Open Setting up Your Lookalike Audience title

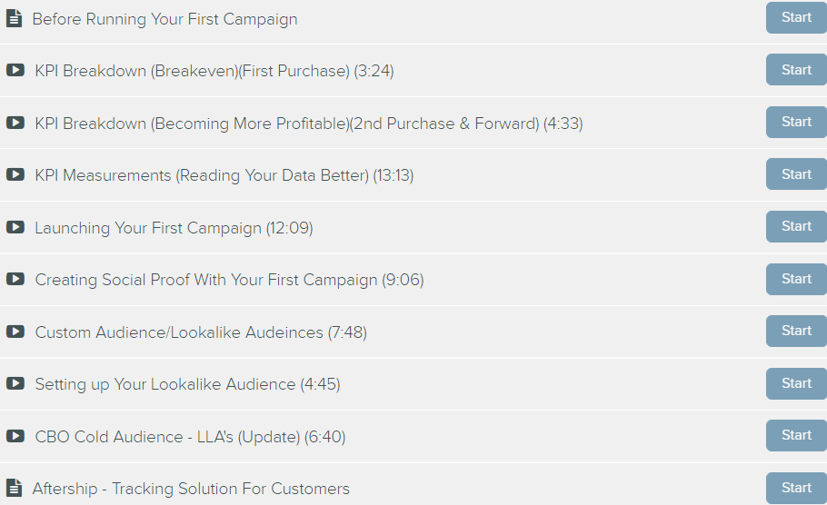click(188, 384)
